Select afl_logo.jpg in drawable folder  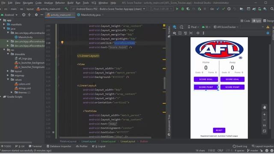pos(23,59)
